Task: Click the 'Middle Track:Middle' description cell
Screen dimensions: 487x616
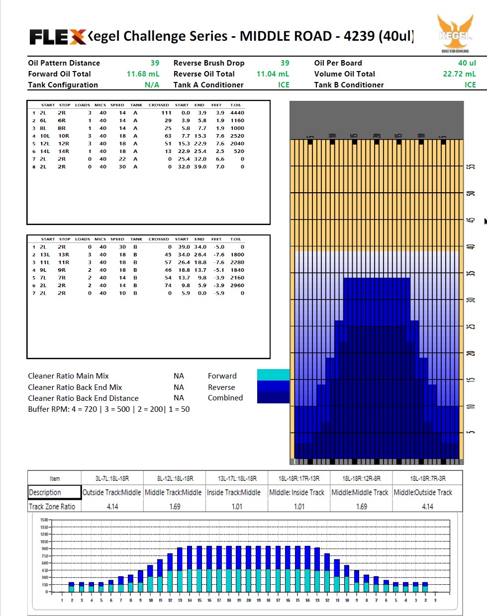Action: click(x=175, y=492)
